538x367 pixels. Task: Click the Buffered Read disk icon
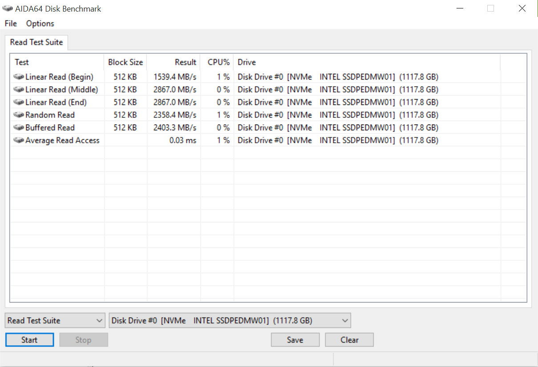click(x=19, y=128)
